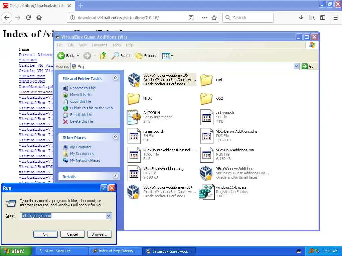The height and width of the screenshot is (256, 342).
Task: Open Firefox library icon
Action: click(x=312, y=18)
